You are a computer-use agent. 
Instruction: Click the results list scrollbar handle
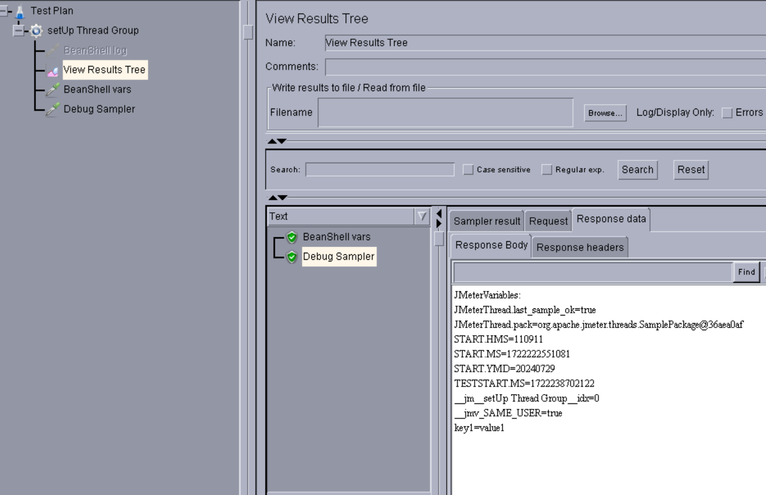439,238
